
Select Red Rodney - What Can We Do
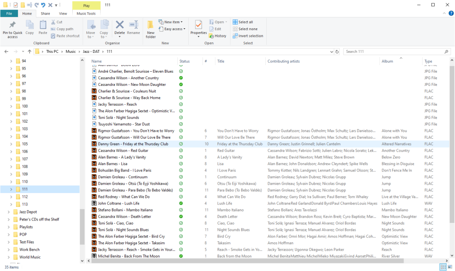tap(124, 197)
